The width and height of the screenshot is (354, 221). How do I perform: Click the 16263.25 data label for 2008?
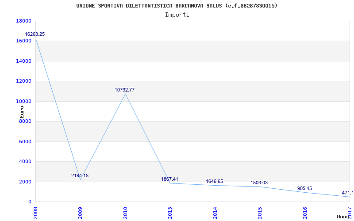pos(35,34)
